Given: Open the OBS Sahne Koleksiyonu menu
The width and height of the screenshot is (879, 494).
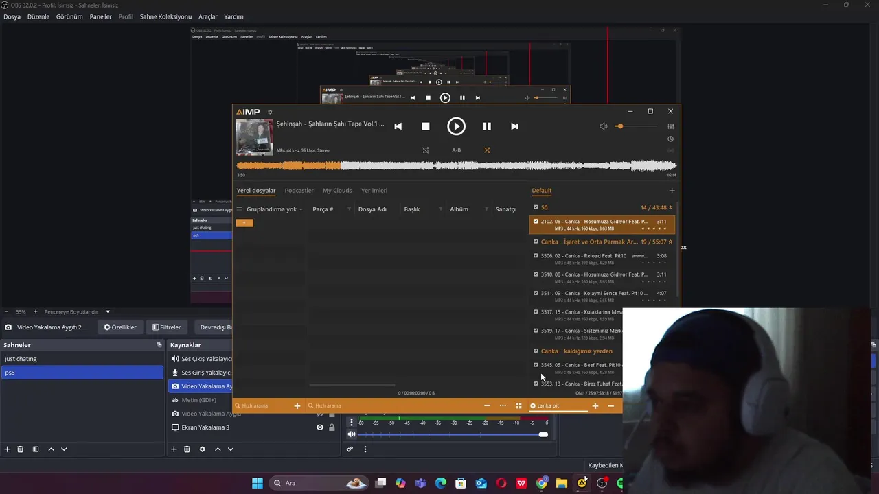Looking at the screenshot, I should point(165,16).
